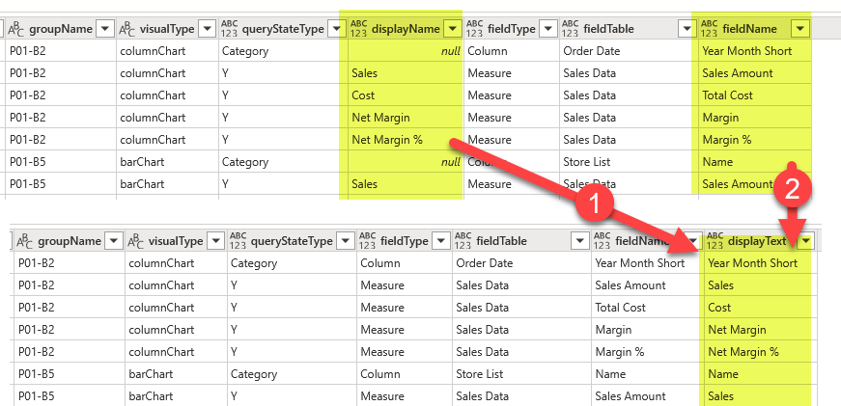This screenshot has height=406, width=841.
Task: Open the displayText column filter dropdown
Action: coord(804,240)
